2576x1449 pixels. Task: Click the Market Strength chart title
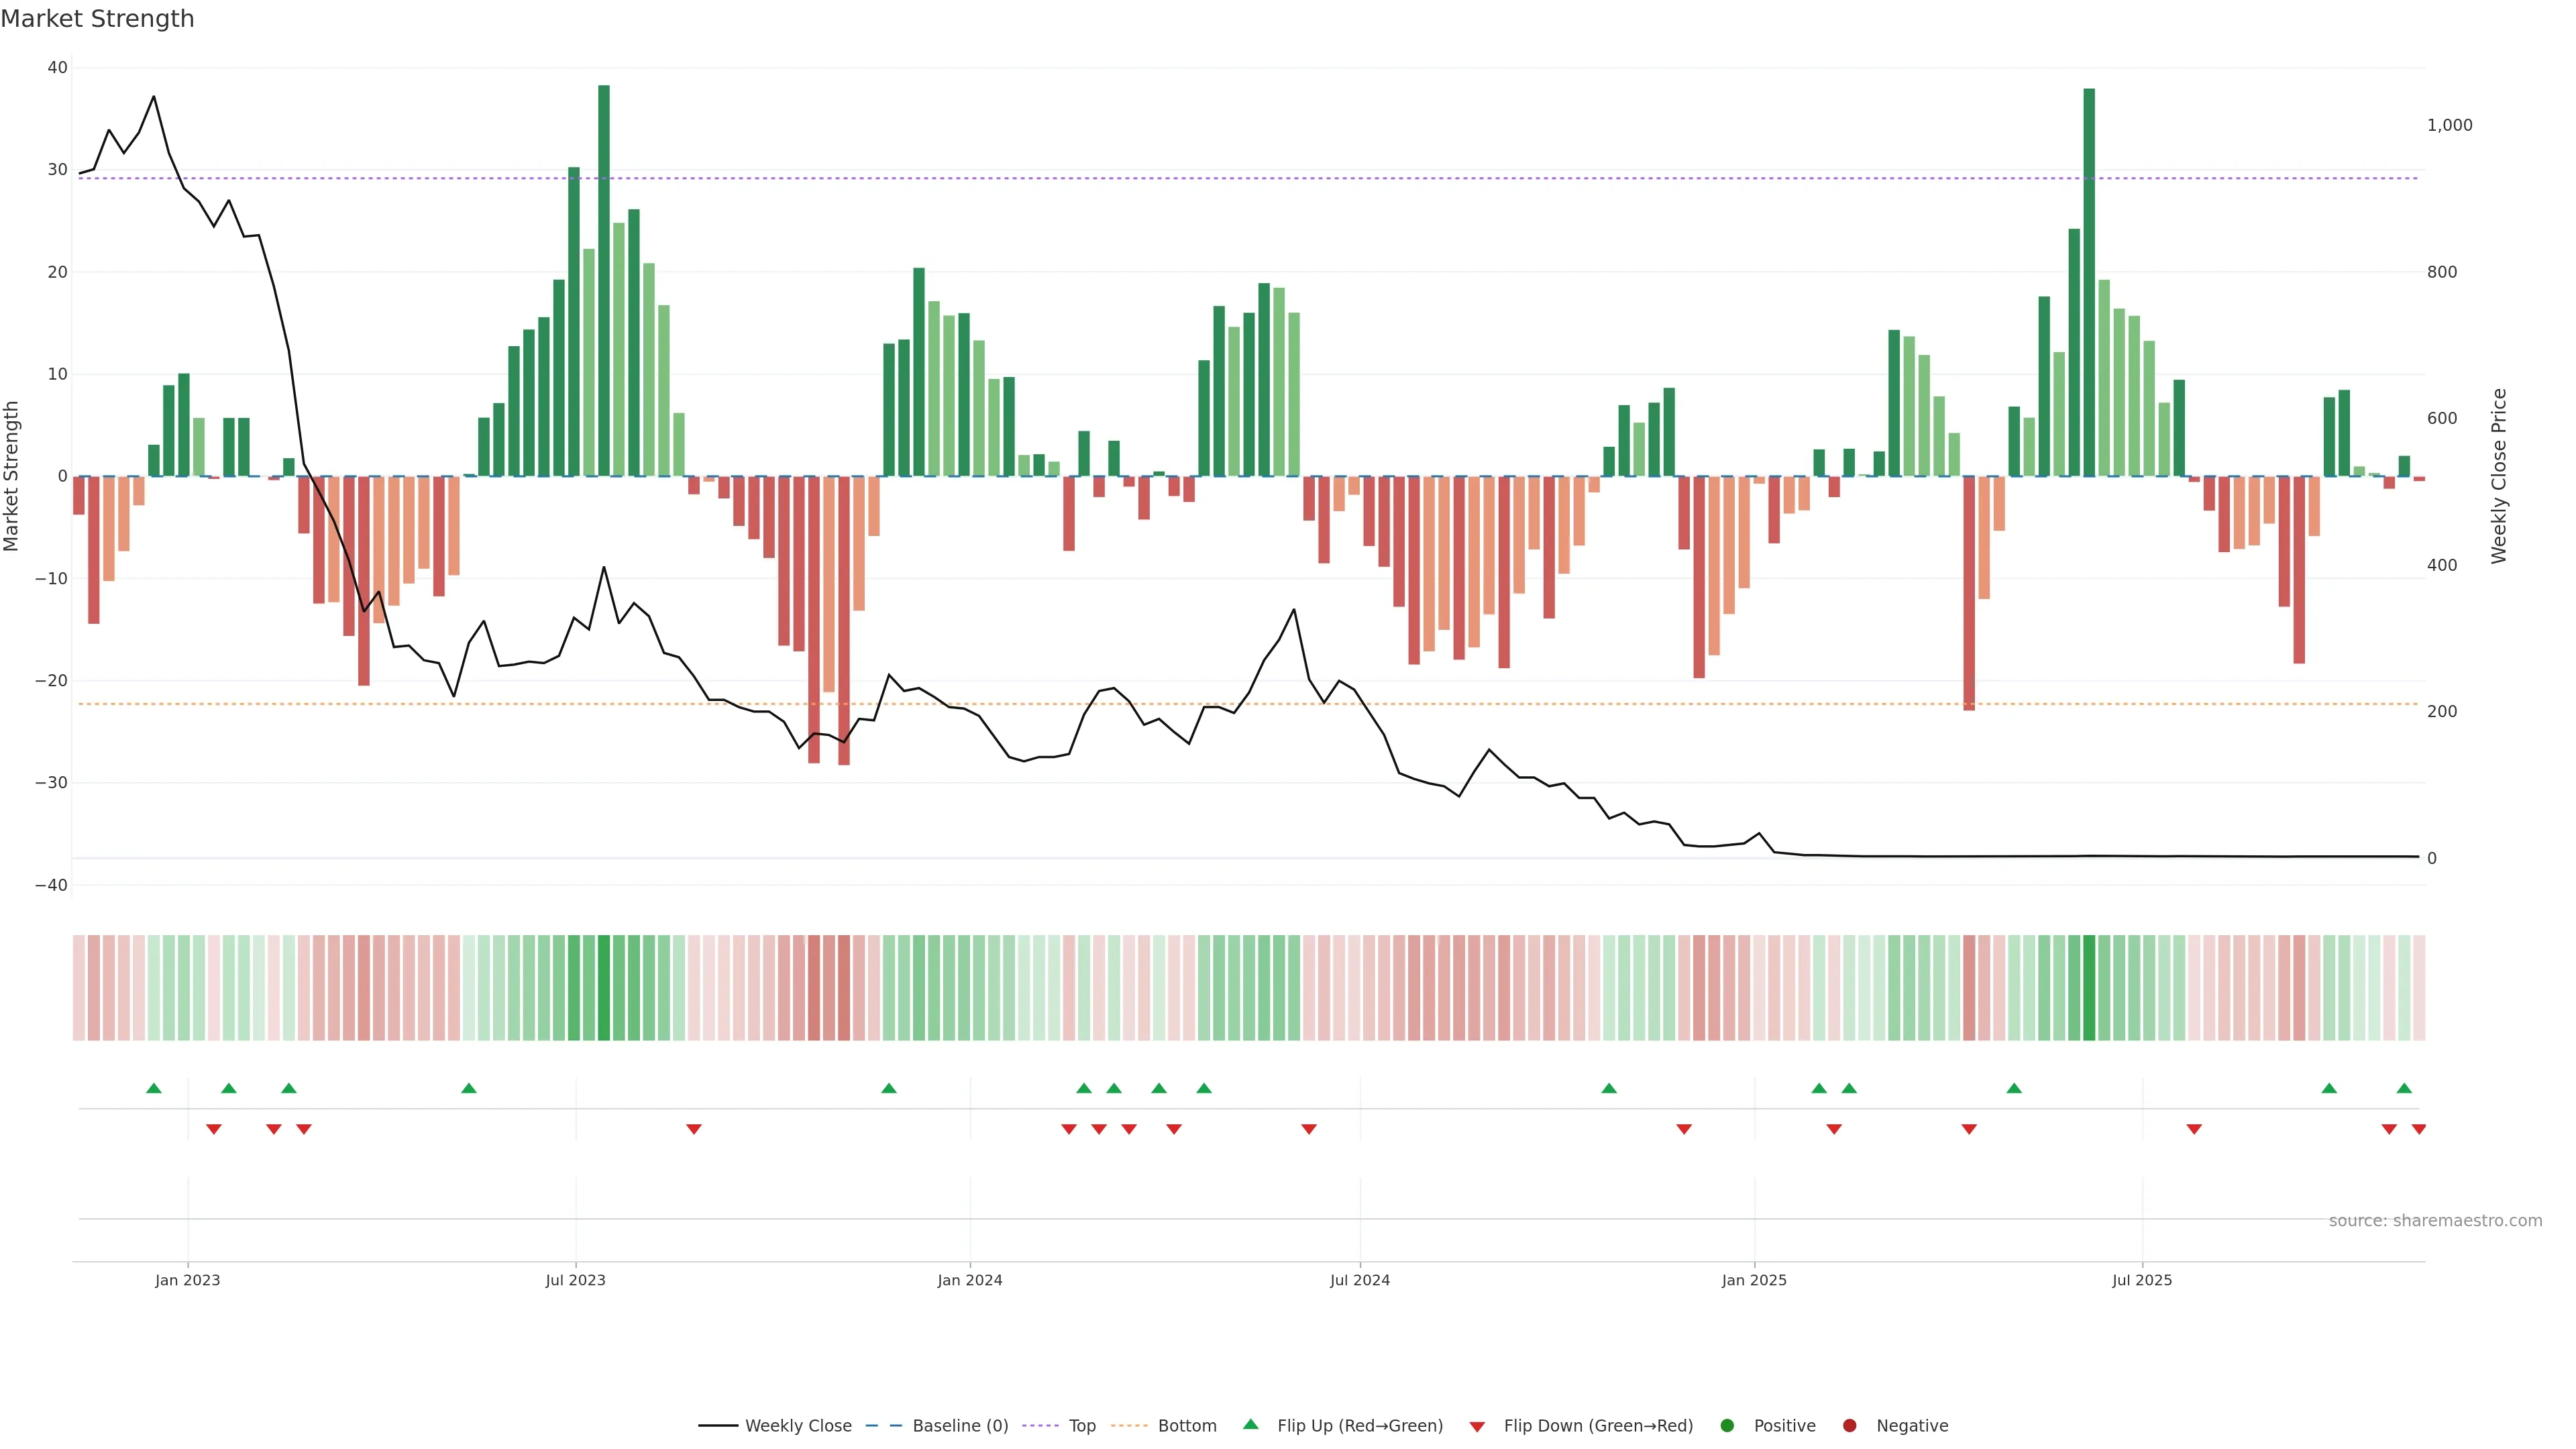tap(97, 19)
